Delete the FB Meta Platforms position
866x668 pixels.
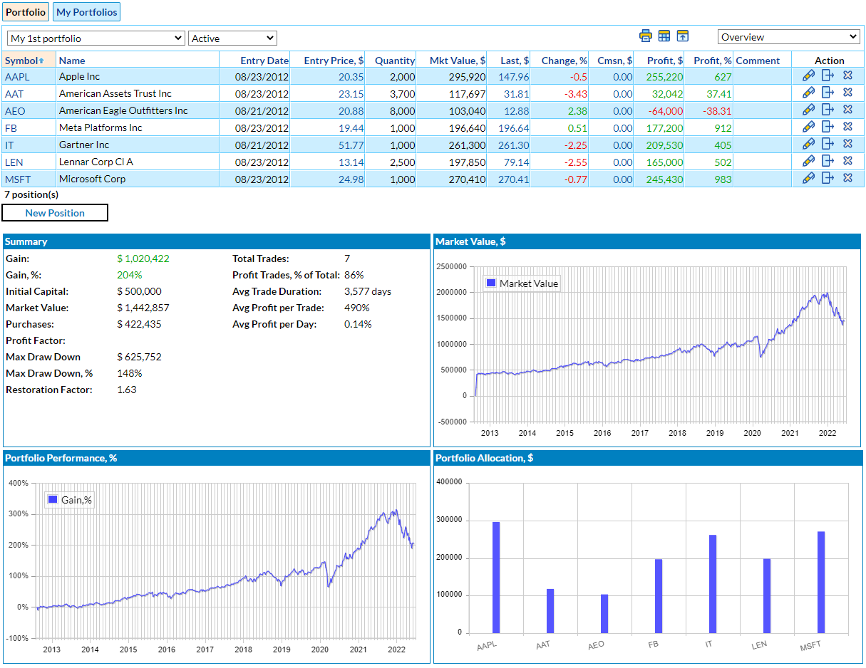[847, 126]
